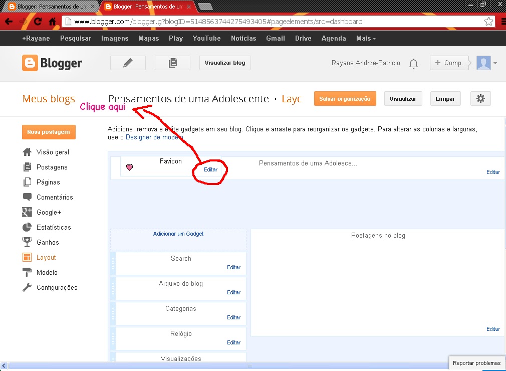Image resolution: width=506 pixels, height=371 pixels.
Task: Click Rayane Andrde-Patricio username
Action: tap(366, 63)
